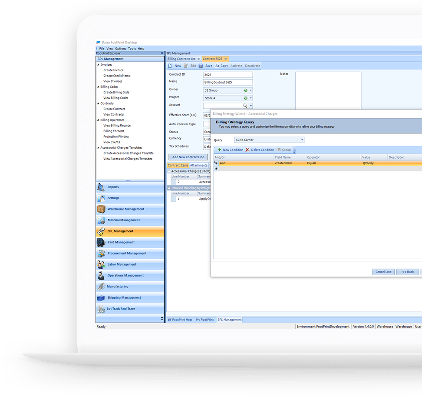Click Add New Contract Line button
This screenshot has height=397, width=422.
[x=188, y=157]
